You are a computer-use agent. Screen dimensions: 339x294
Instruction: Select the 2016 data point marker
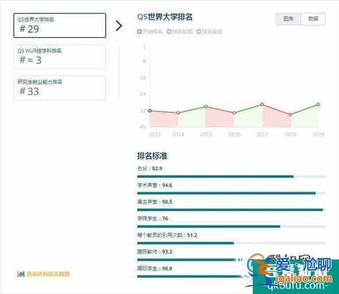[x=234, y=113]
